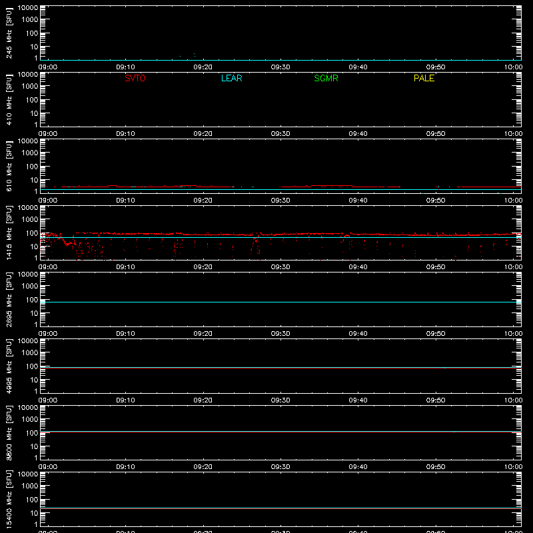
Task: Click 09:40 tick below the 1415 MHz panel
Action: pos(358,267)
